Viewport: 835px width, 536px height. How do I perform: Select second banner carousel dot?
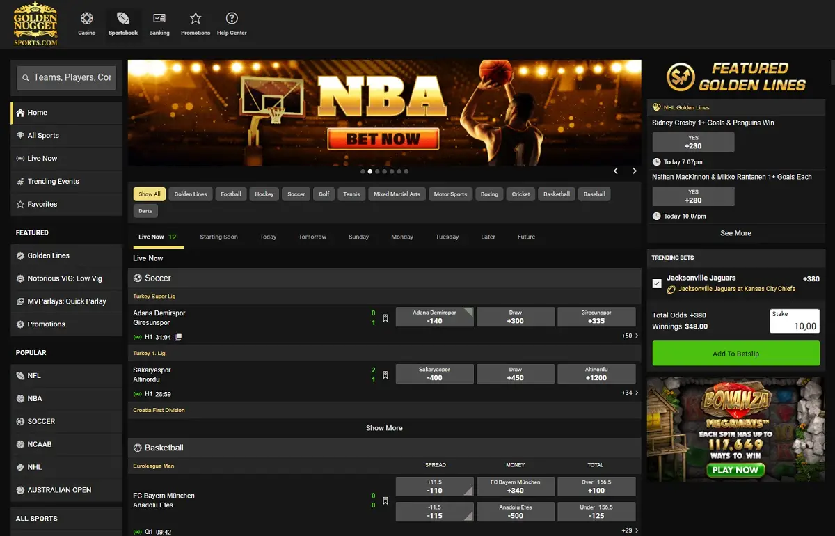tap(370, 171)
